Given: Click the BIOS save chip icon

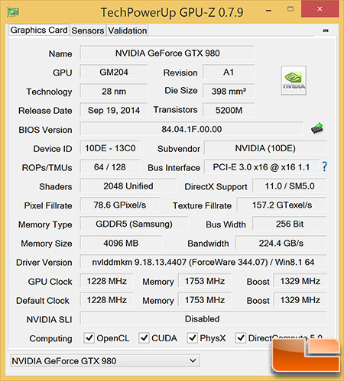Looking at the screenshot, I should [317, 128].
